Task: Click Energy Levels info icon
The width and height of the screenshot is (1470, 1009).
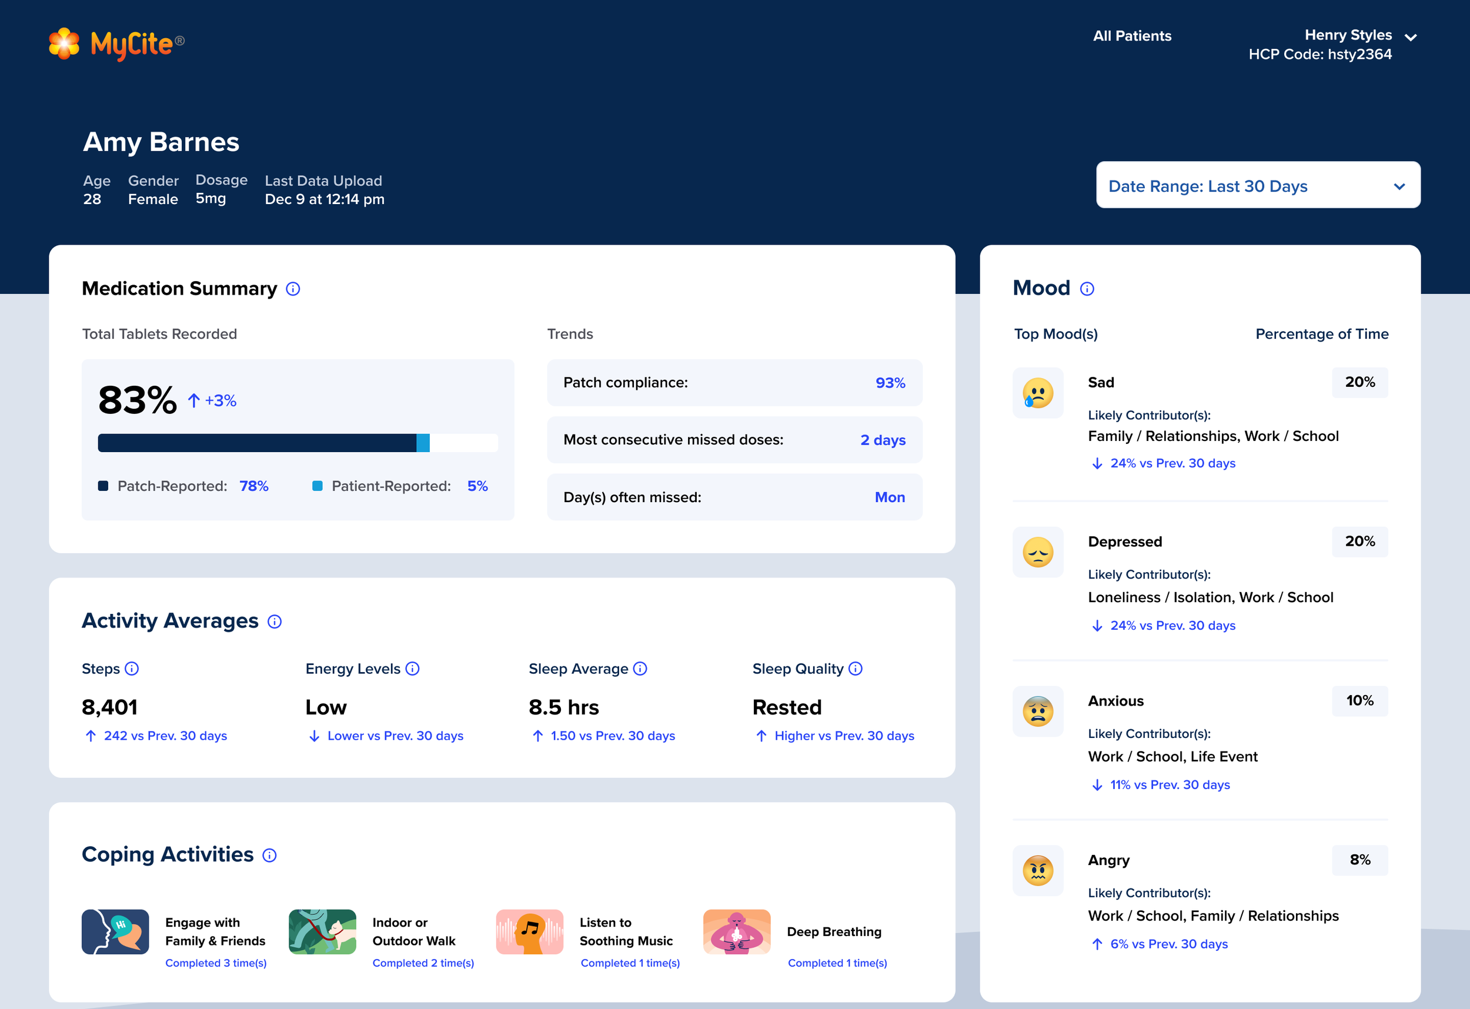Action: click(412, 669)
